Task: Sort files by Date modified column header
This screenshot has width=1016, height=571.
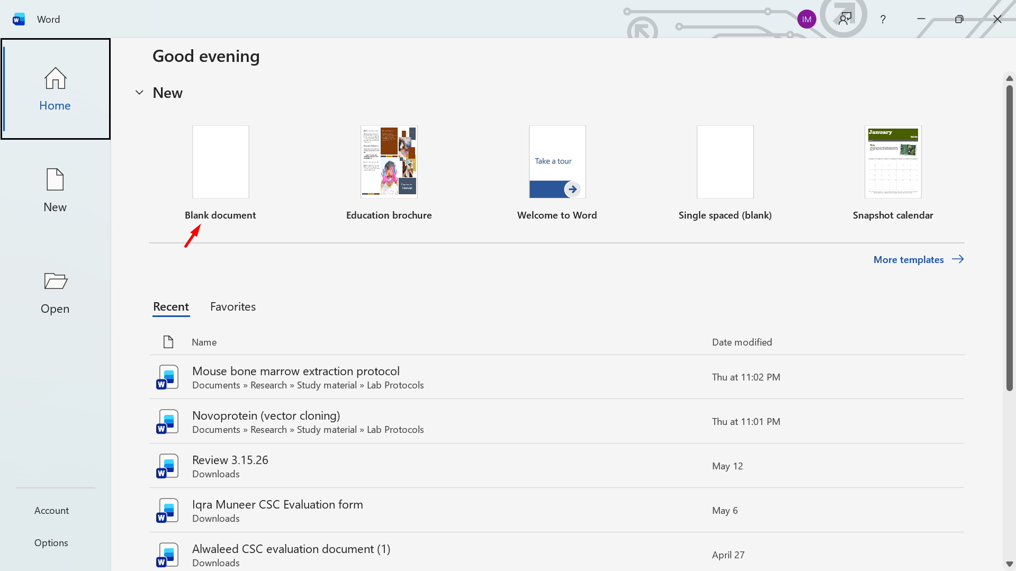Action: [742, 342]
